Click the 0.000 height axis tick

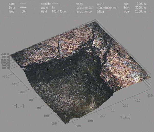point(5,68)
